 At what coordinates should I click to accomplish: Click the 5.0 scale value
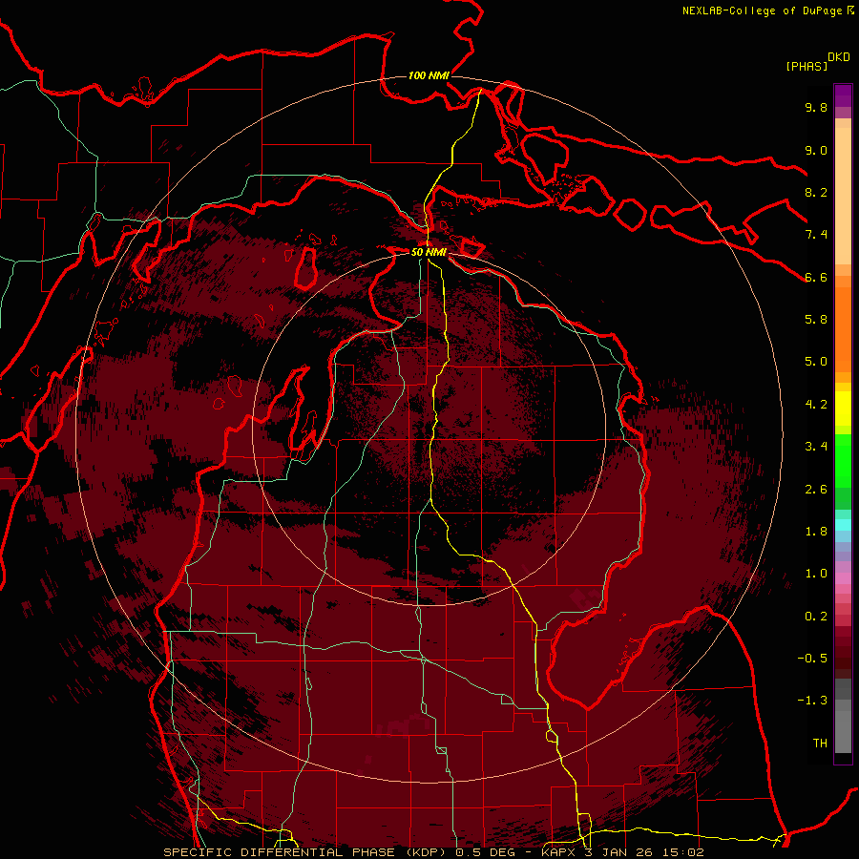coord(816,362)
